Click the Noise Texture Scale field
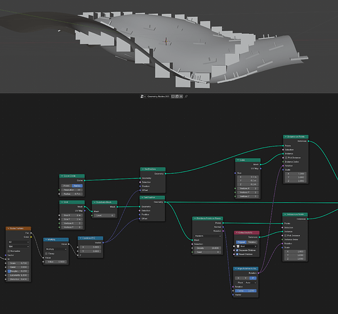Screen dimensions: 338x314 tap(18, 263)
